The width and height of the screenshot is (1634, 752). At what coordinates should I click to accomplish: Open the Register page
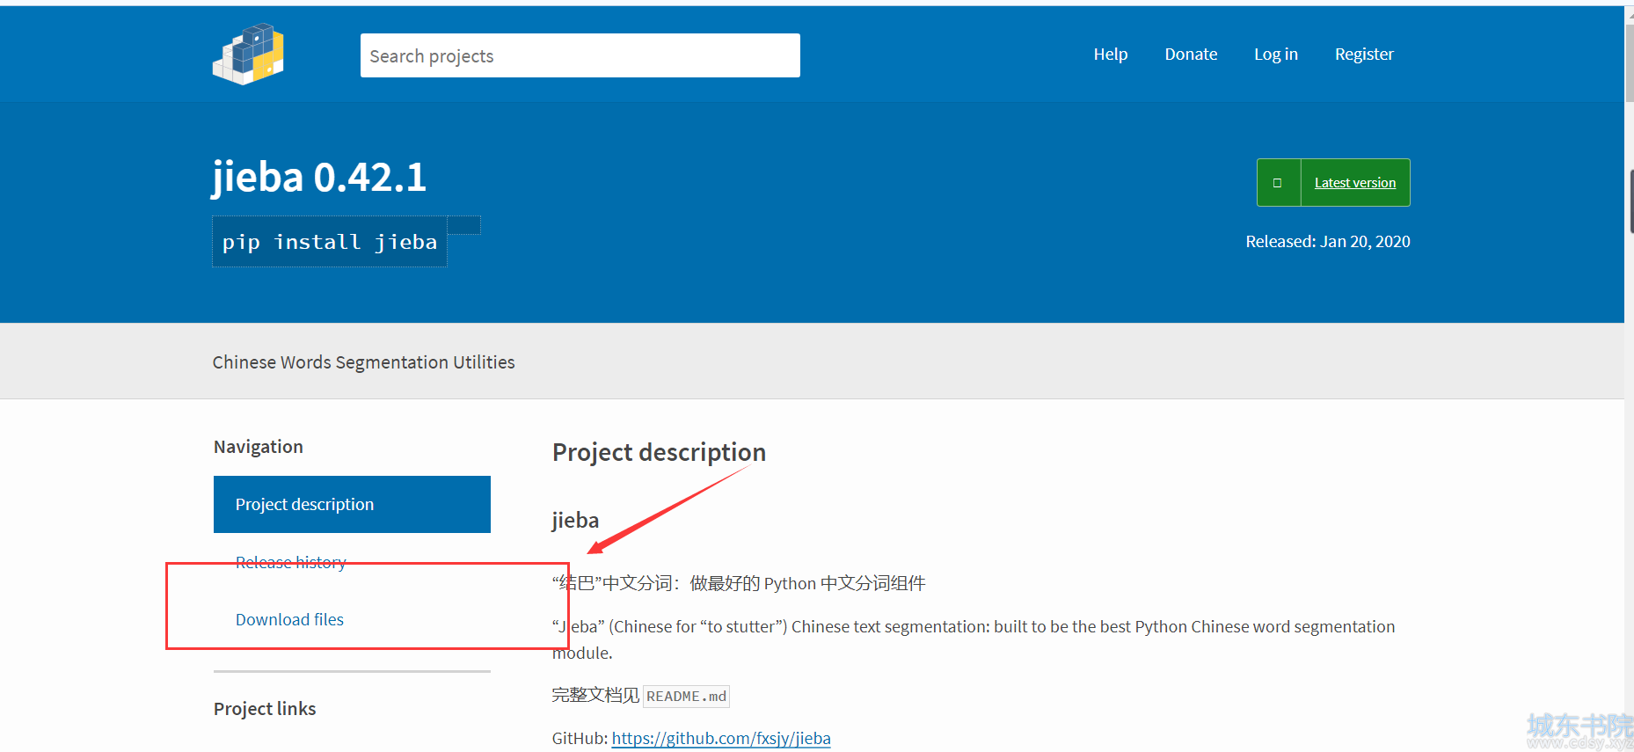pos(1364,55)
